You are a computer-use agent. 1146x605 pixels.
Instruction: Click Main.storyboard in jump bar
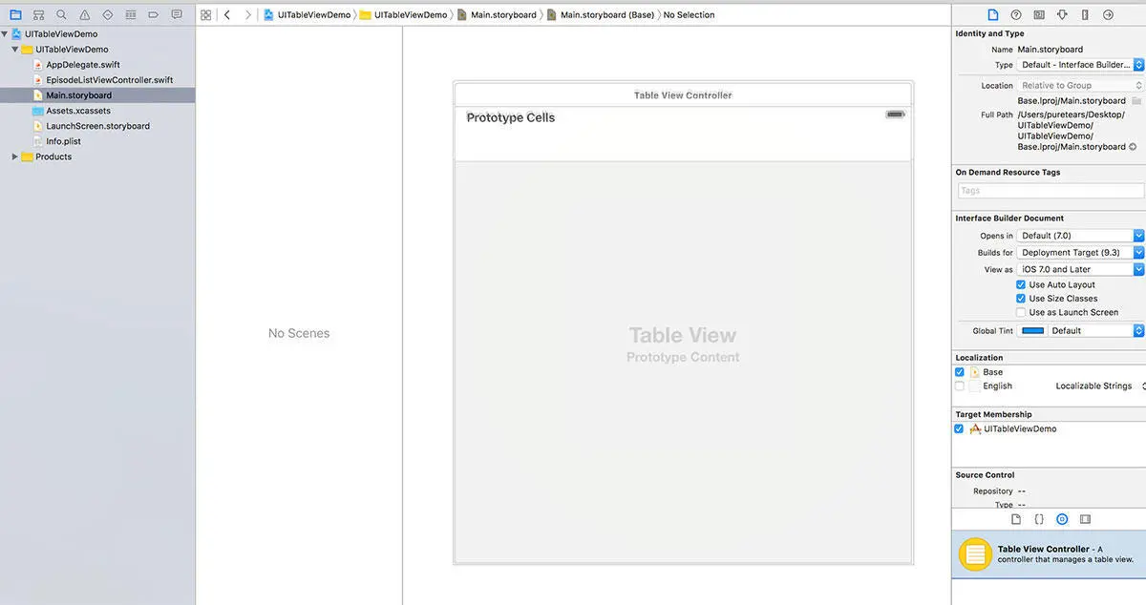497,15
